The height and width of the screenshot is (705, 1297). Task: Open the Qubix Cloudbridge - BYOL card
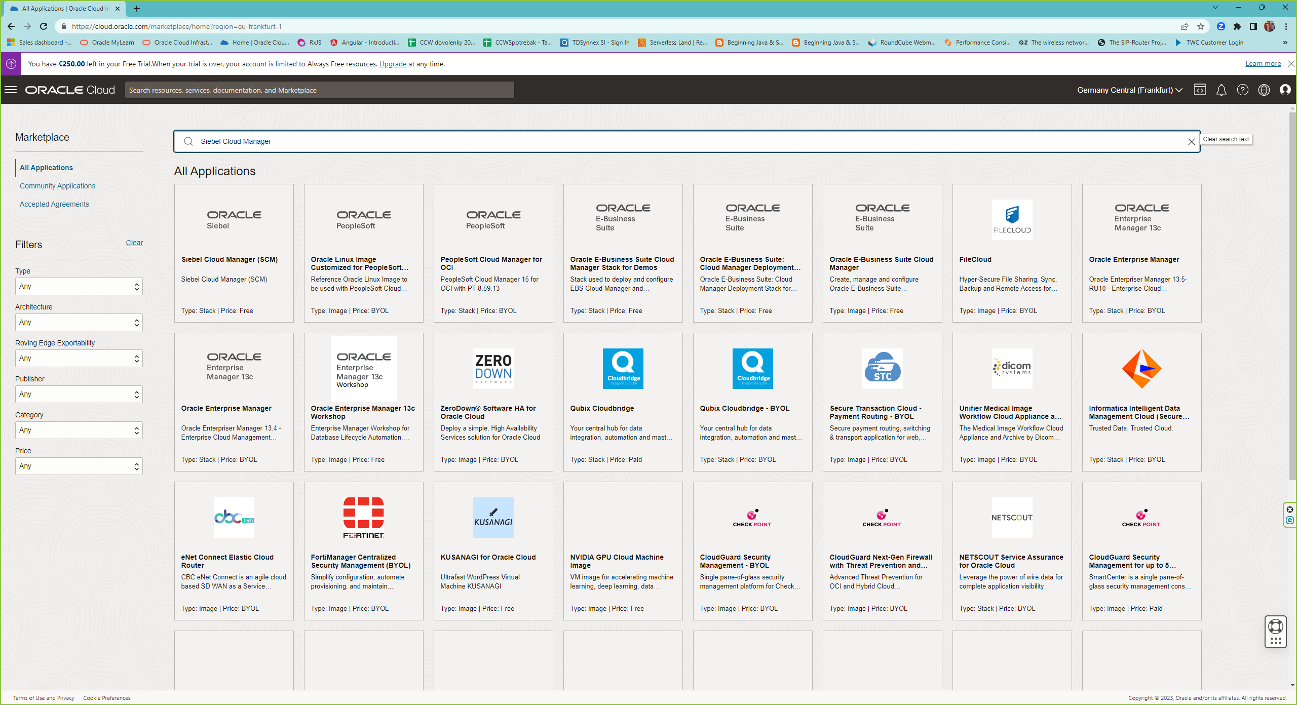(752, 402)
